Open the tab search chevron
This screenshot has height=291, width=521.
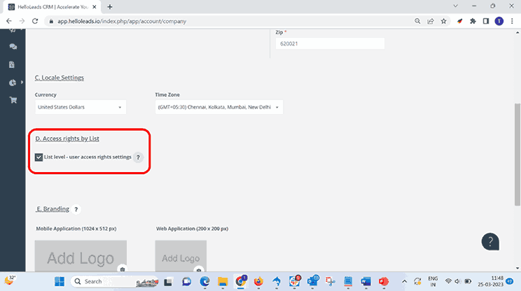pyautogui.click(x=456, y=6)
